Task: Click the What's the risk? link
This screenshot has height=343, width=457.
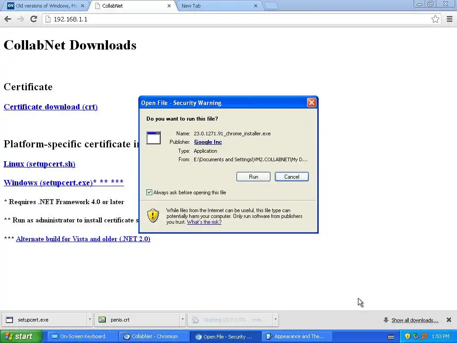Action: coord(204,222)
